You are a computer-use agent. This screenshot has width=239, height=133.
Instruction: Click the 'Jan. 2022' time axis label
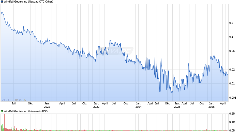[47, 105]
